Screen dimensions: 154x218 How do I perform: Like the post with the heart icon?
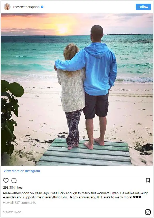tap(6, 180)
